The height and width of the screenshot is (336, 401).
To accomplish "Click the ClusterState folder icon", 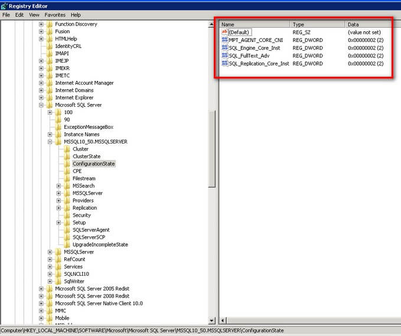I will (x=67, y=156).
